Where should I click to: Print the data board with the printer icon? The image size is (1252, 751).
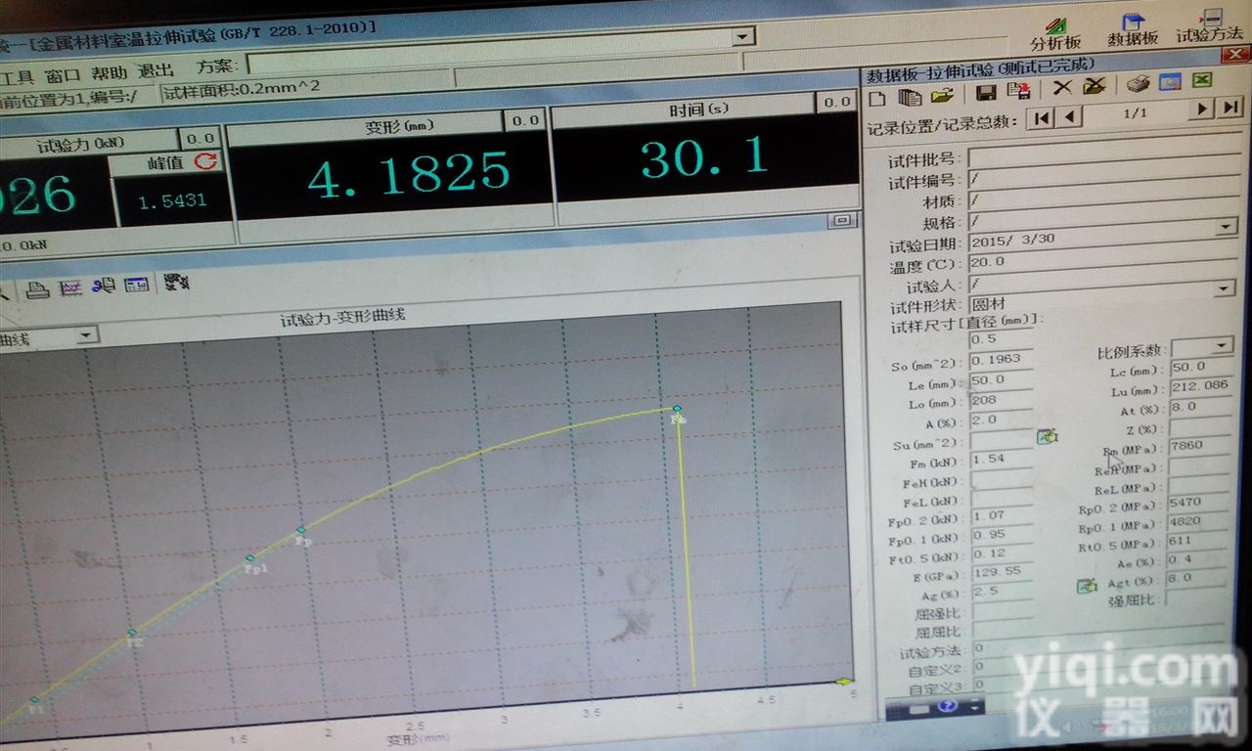pos(1138,84)
